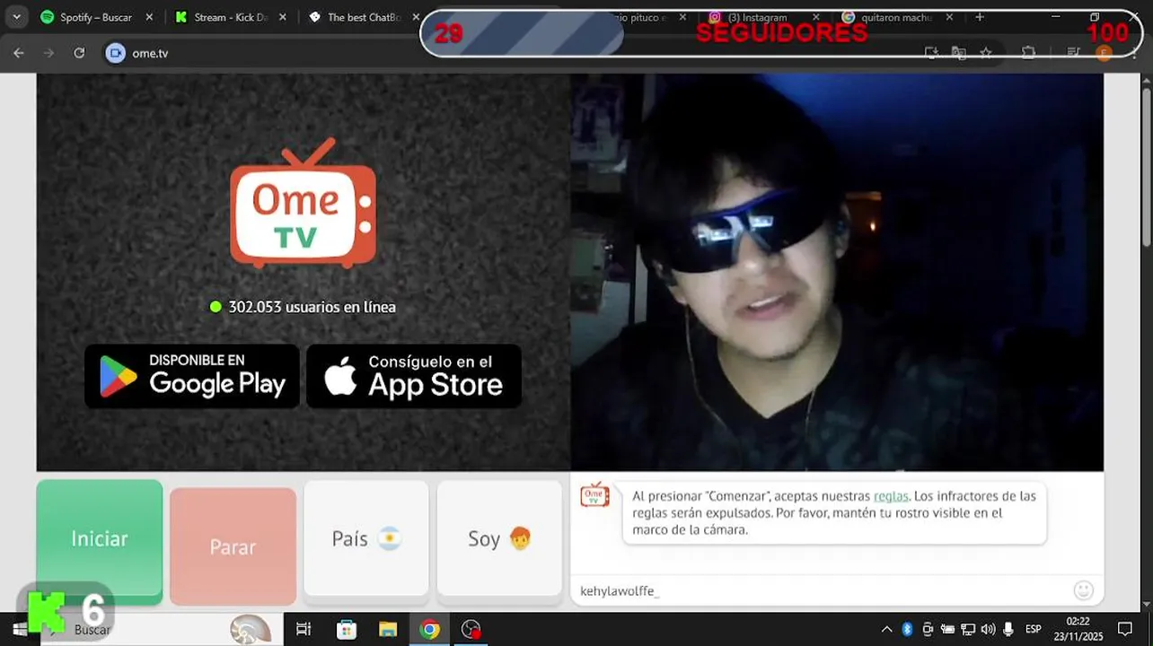The height and width of the screenshot is (646, 1153).
Task: Click the Ome TV avatar beside the rules message
Action: coord(594,495)
